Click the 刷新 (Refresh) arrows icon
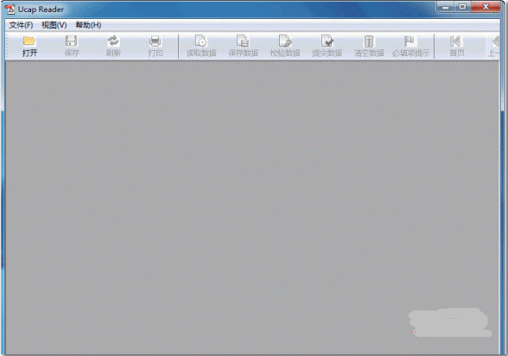Screen dimensions: 508x356 point(113,41)
